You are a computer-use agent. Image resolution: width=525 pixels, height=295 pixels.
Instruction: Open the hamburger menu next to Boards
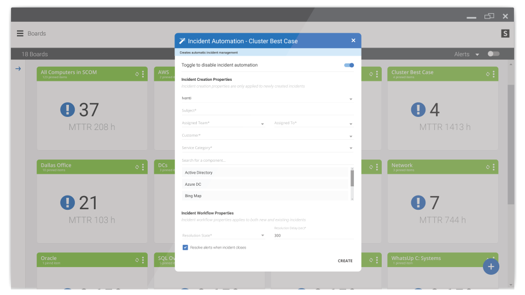point(20,33)
